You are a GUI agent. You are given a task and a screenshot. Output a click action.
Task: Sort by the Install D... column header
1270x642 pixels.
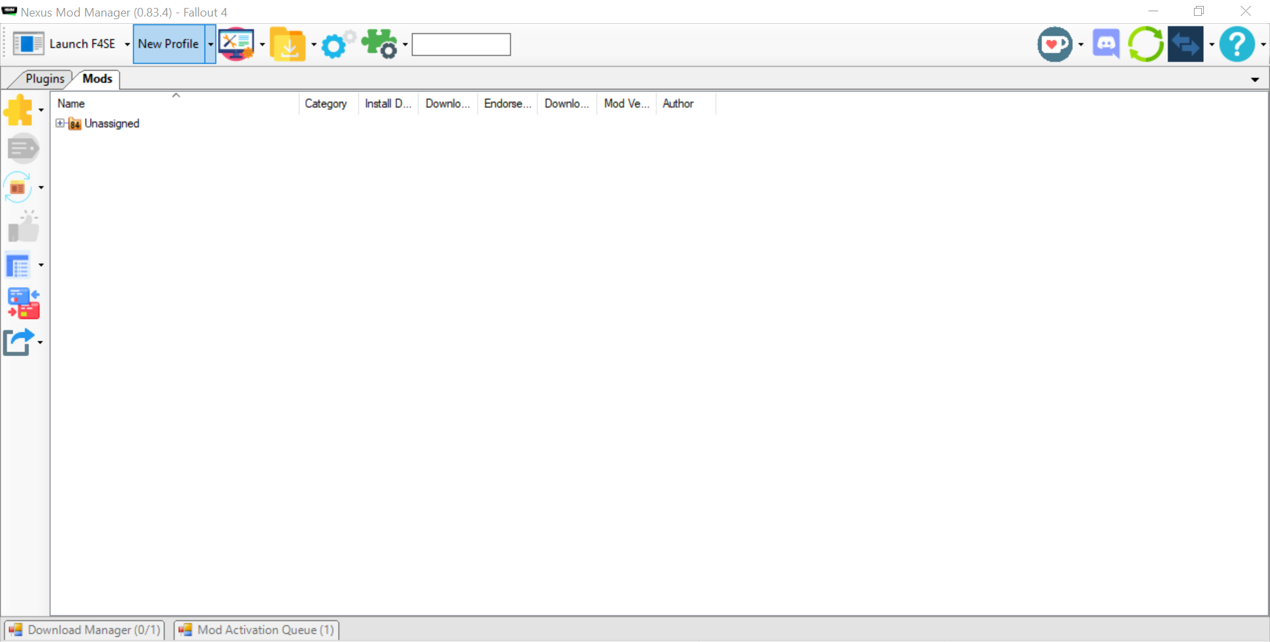click(x=388, y=104)
